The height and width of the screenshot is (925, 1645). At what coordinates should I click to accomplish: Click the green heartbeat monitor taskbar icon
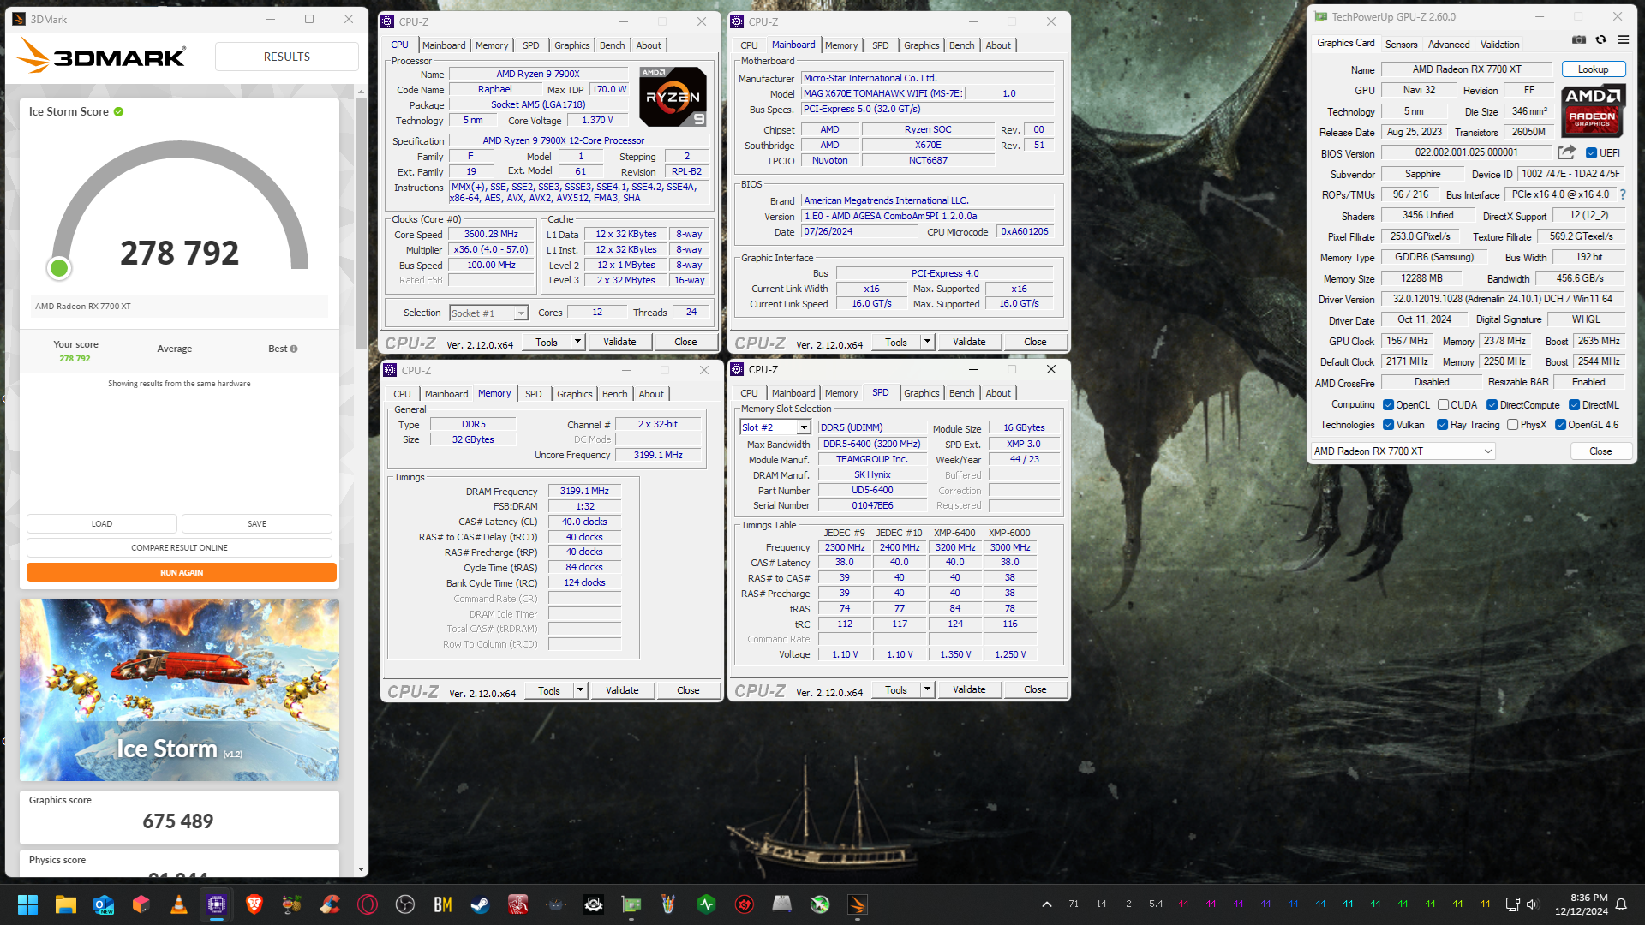click(707, 904)
